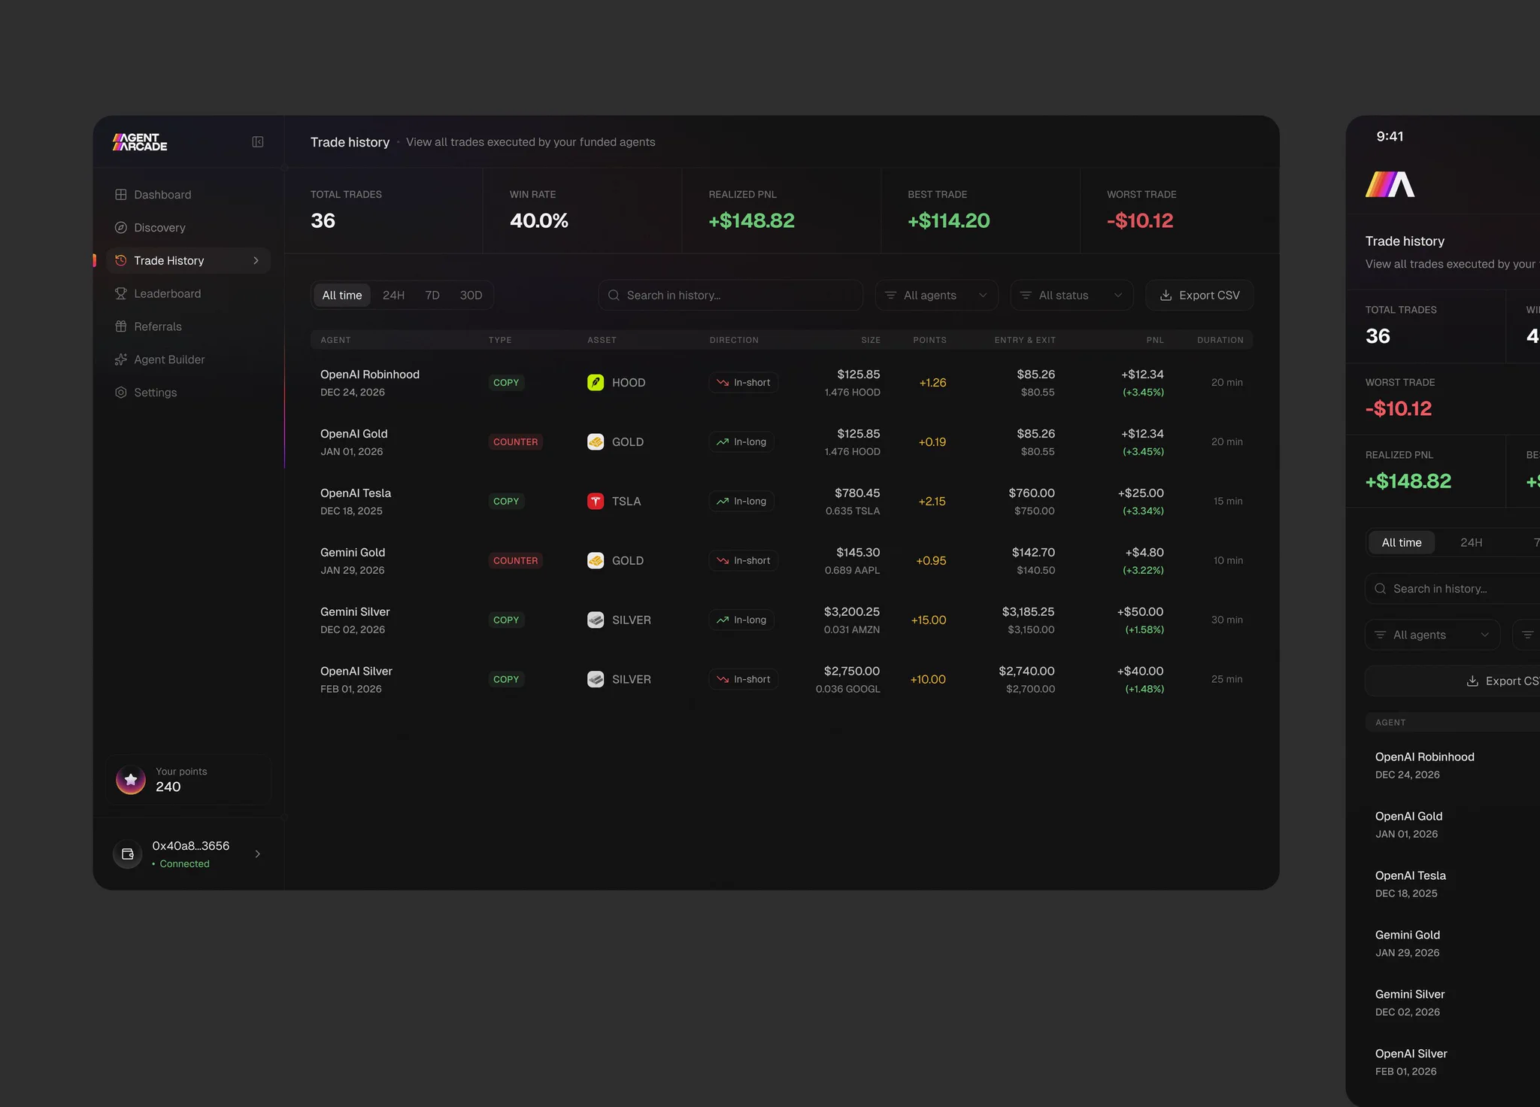
Task: Click In-short badge in OpenAI Robinhood row
Action: coord(743,383)
